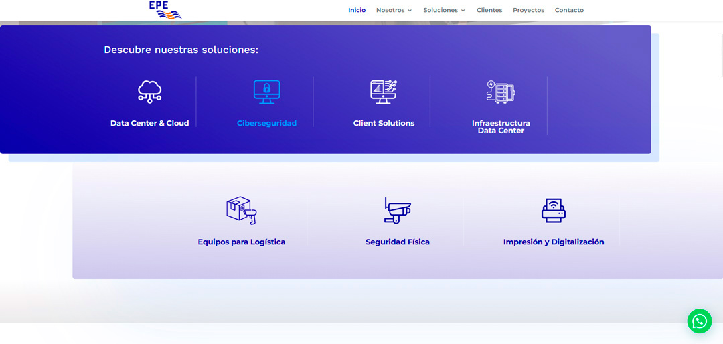This screenshot has height=344, width=723.
Task: Open the Clientes menu item
Action: pos(489,10)
